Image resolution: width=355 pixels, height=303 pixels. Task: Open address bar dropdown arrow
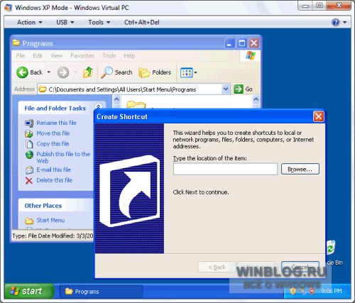(226, 89)
